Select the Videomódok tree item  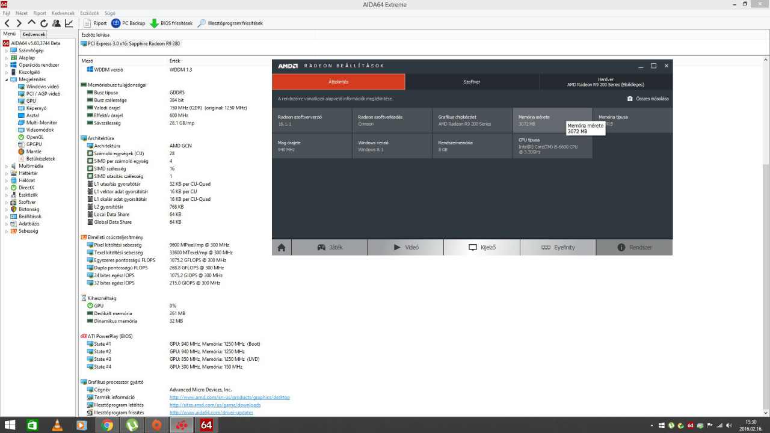tap(40, 130)
